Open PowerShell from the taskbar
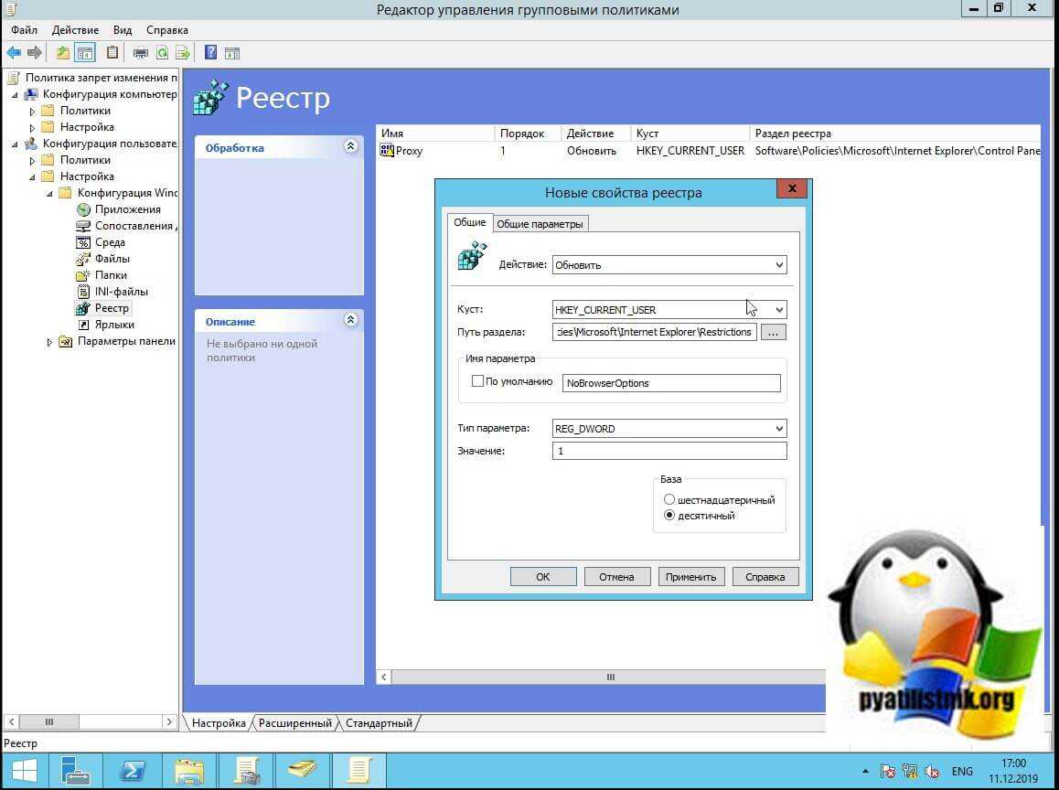The height and width of the screenshot is (790, 1059). tap(132, 771)
